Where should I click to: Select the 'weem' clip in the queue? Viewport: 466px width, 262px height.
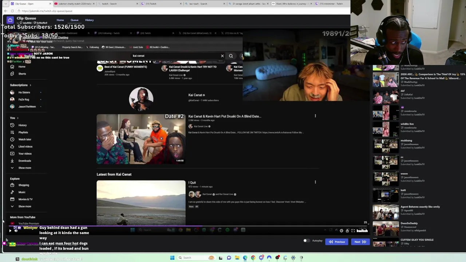(419, 179)
